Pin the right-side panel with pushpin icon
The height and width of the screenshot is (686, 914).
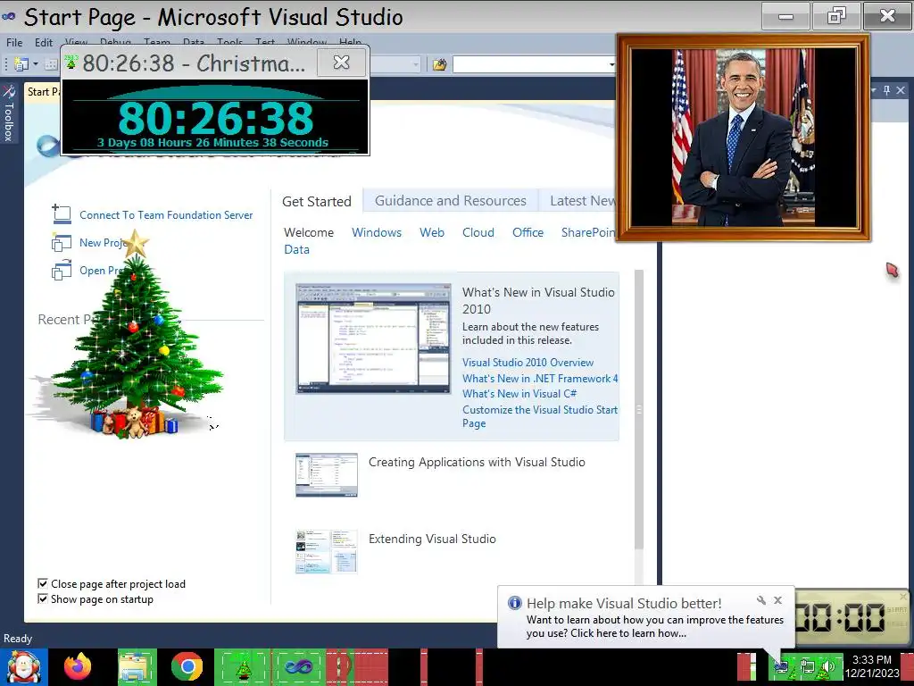coord(886,90)
